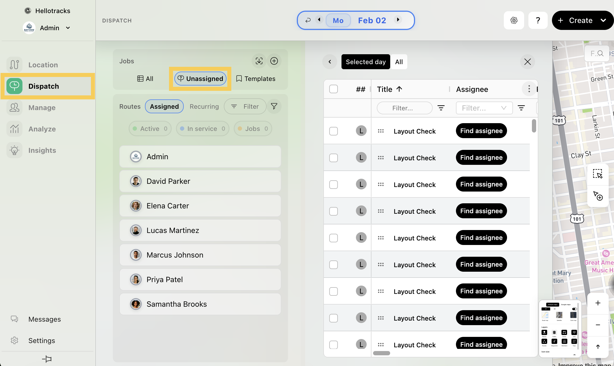Image resolution: width=614 pixels, height=366 pixels.
Task: Expand the Create button dropdown arrow
Action: coord(603,21)
